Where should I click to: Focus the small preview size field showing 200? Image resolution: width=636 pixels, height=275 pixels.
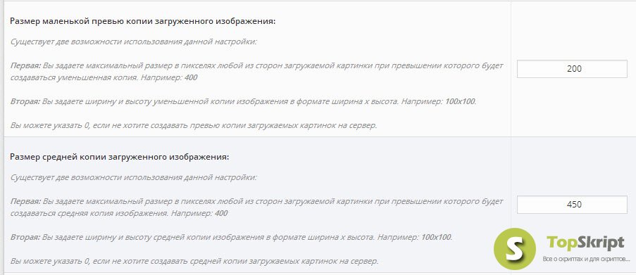tap(572, 69)
